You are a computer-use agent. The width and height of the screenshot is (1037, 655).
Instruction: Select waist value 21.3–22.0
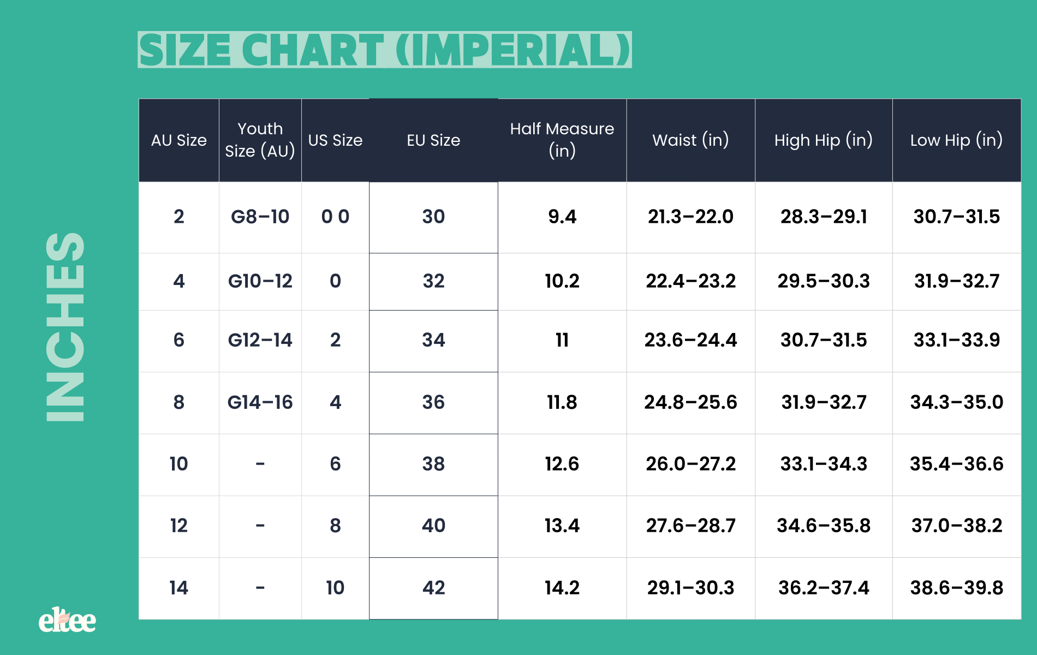tap(690, 217)
